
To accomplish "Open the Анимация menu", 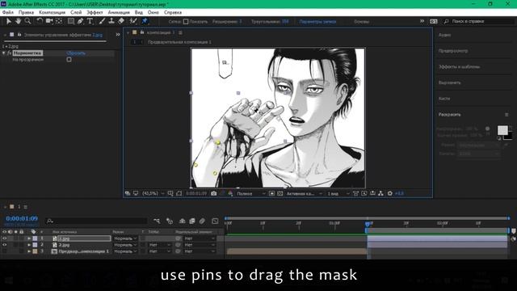I will (119, 12).
